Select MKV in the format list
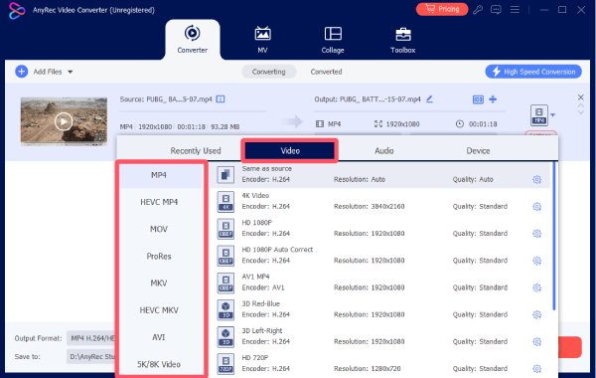Image resolution: width=596 pixels, height=378 pixels. pyautogui.click(x=159, y=283)
